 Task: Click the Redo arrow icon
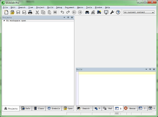point(68,12)
